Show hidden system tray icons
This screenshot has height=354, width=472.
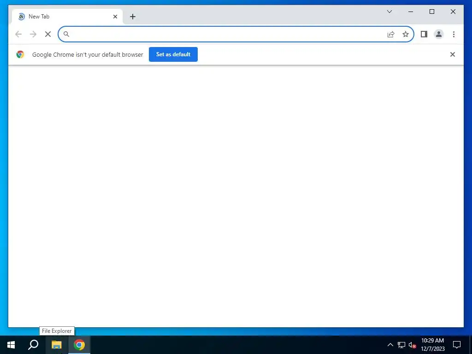(390, 345)
